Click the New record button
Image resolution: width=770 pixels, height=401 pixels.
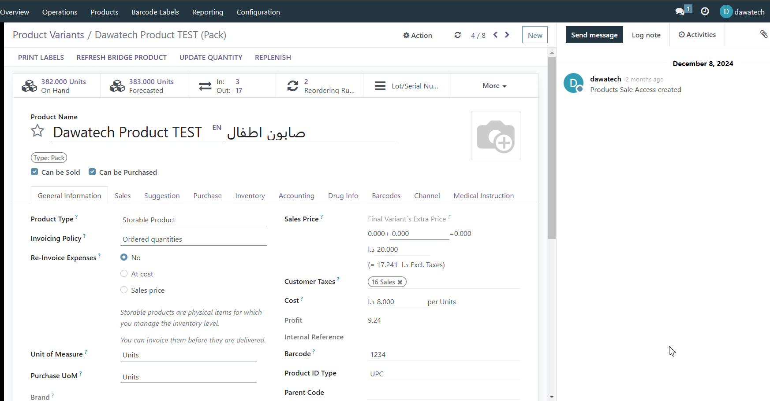pyautogui.click(x=535, y=35)
